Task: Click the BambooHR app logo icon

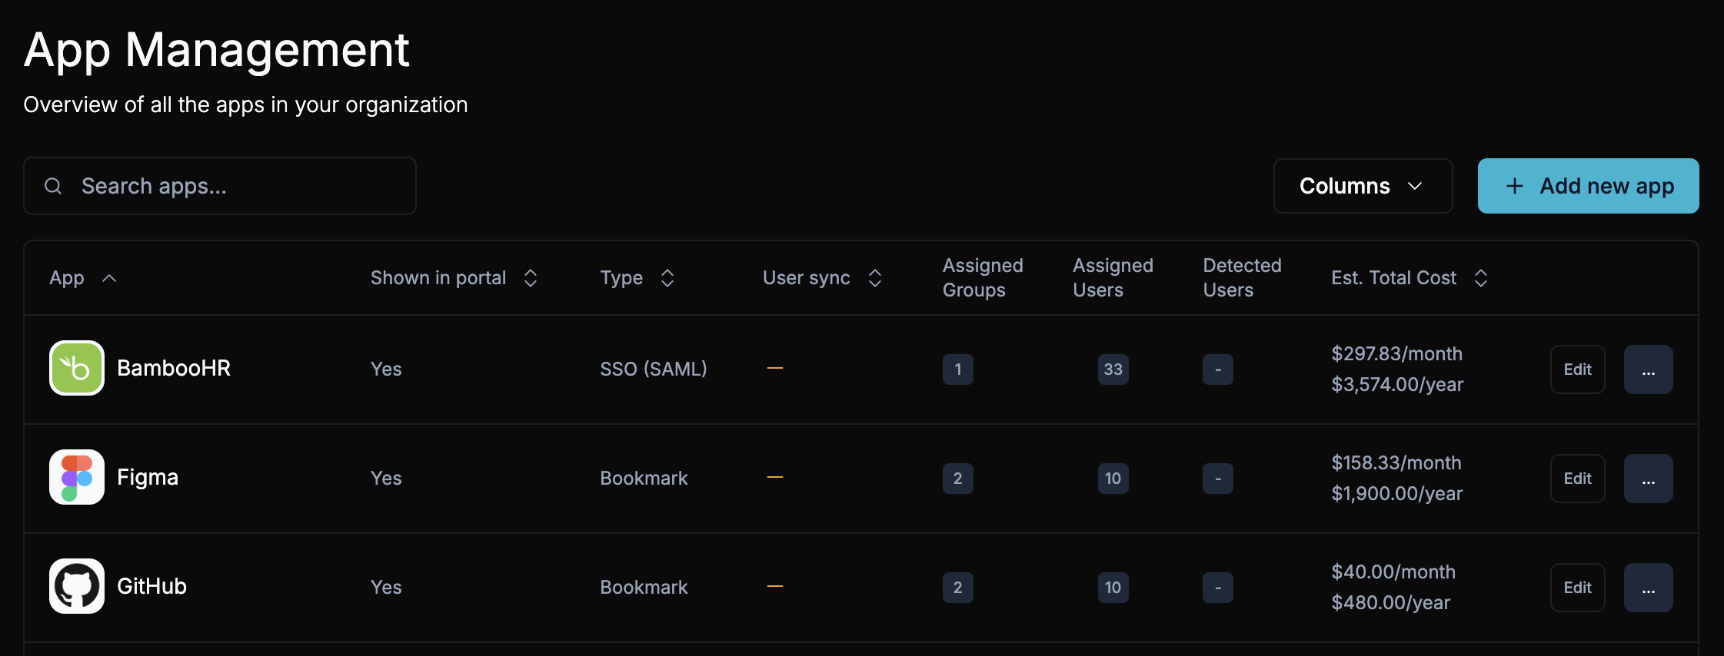Action: pos(77,368)
